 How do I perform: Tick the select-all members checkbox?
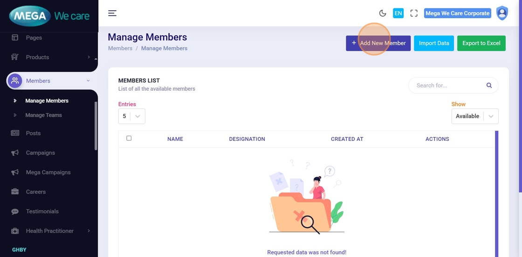pos(129,138)
